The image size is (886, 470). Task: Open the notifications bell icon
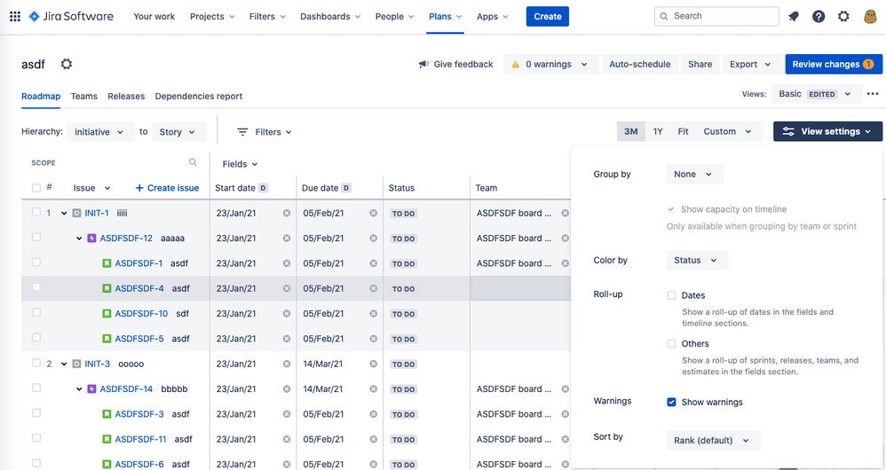pos(794,16)
